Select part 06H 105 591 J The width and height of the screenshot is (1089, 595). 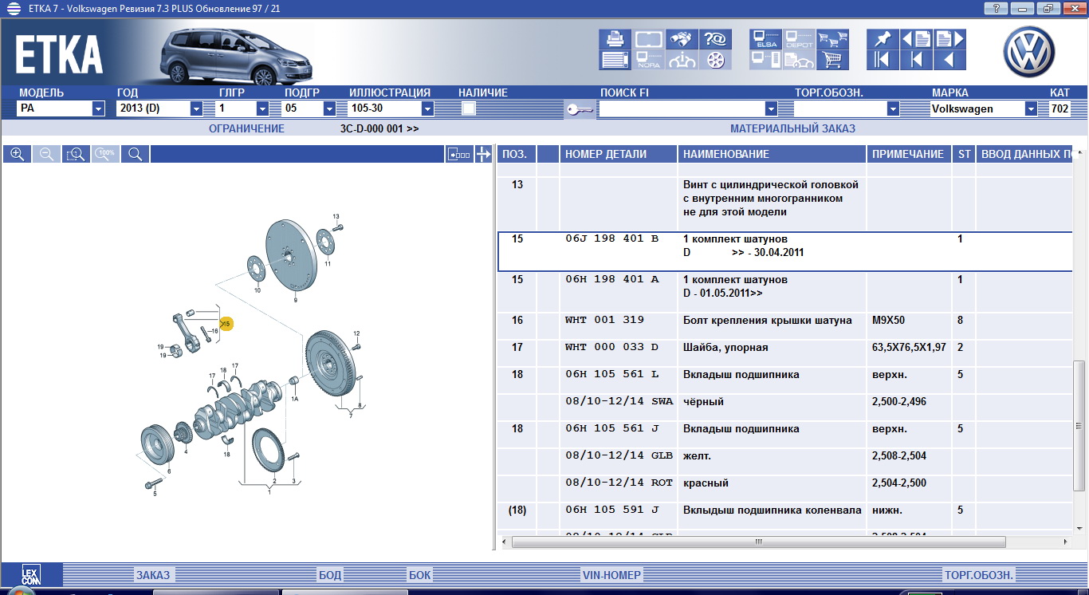point(611,510)
